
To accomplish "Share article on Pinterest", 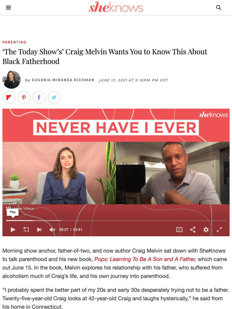I will pos(24,97).
